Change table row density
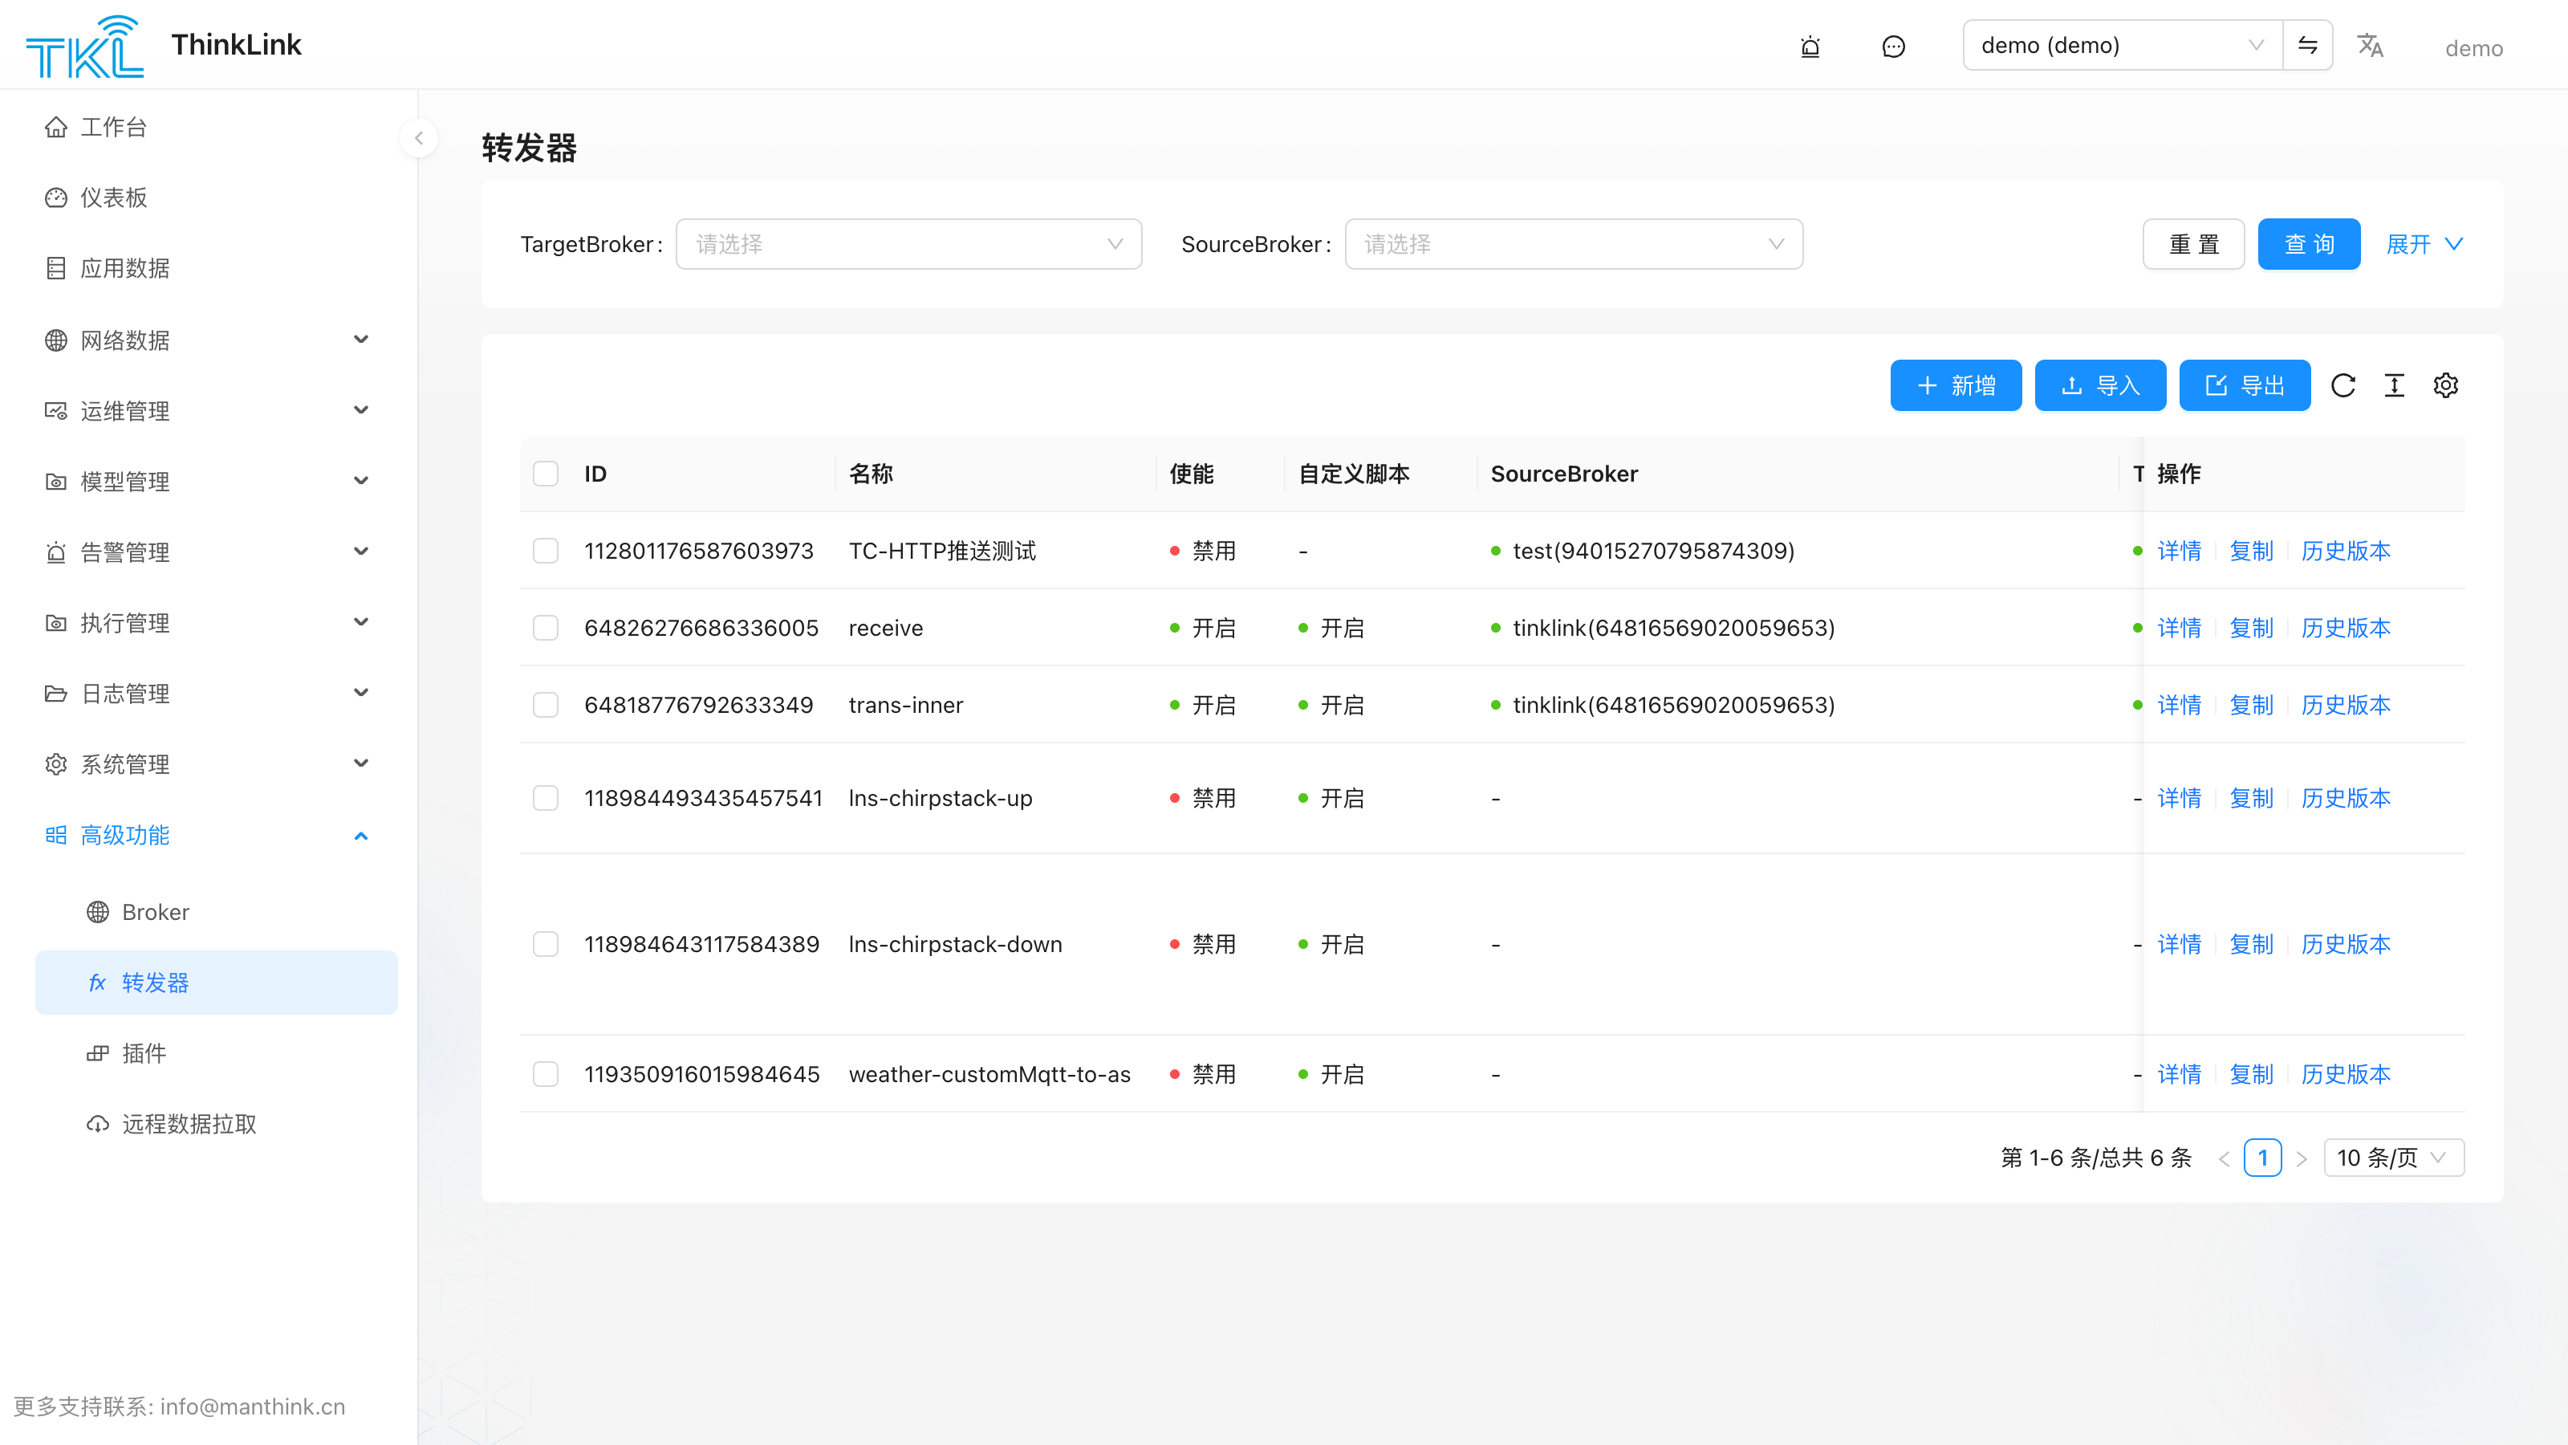 pos(2394,386)
